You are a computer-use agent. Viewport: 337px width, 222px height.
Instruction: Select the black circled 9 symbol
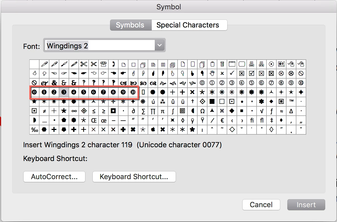(x=123, y=92)
